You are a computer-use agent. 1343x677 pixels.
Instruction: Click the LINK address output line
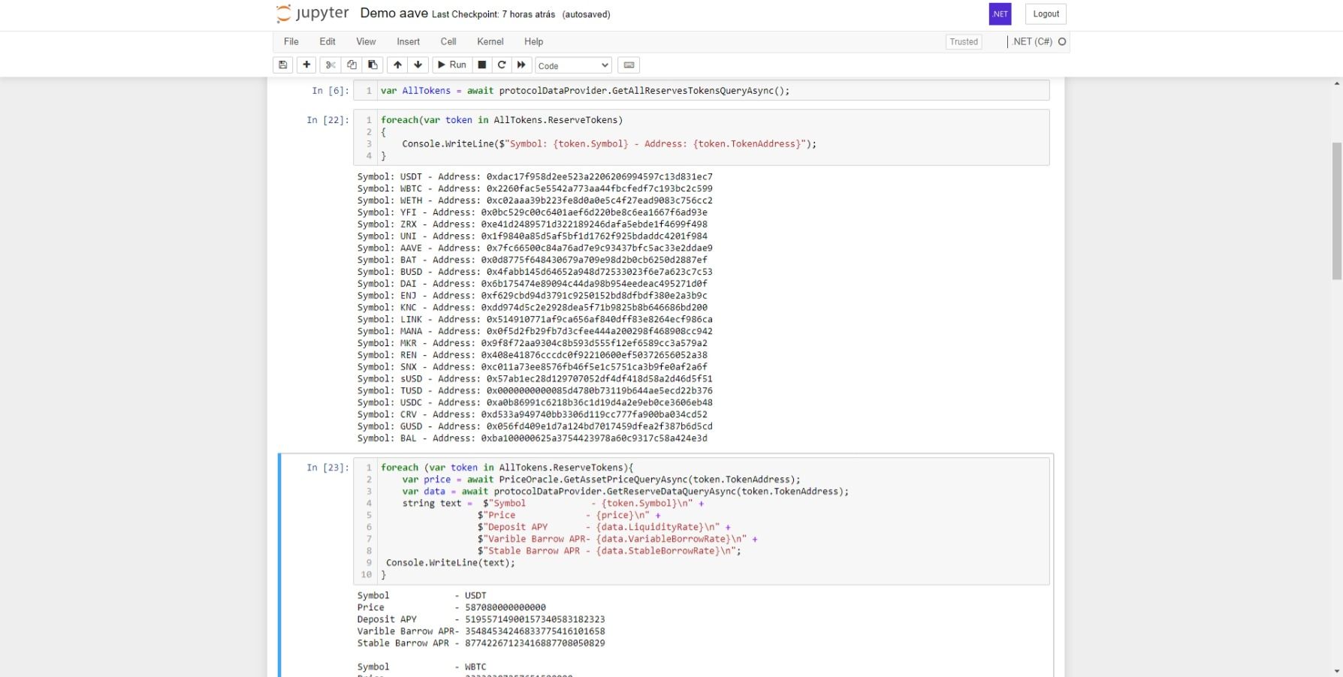pos(535,320)
